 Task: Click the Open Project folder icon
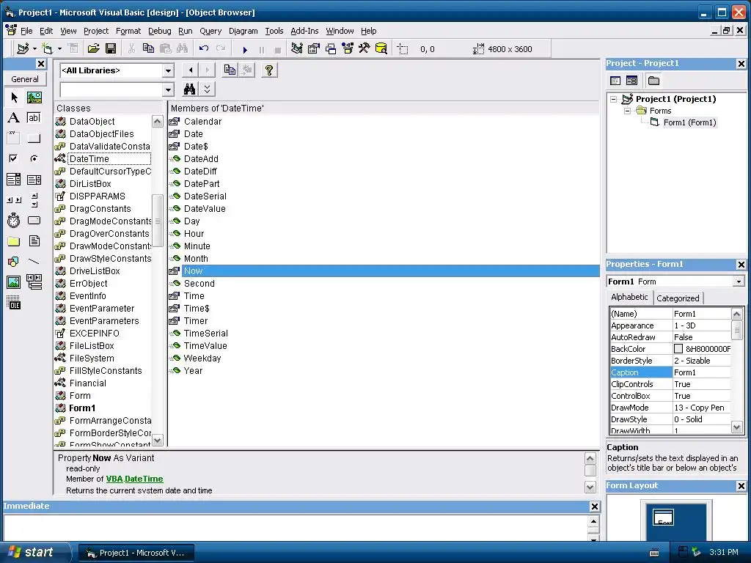93,48
